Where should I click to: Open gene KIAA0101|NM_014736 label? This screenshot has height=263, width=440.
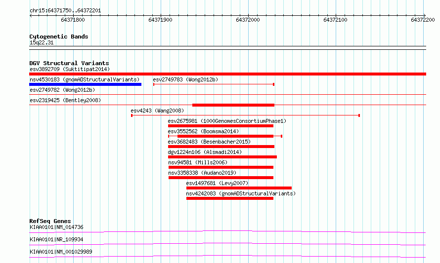click(x=56, y=227)
